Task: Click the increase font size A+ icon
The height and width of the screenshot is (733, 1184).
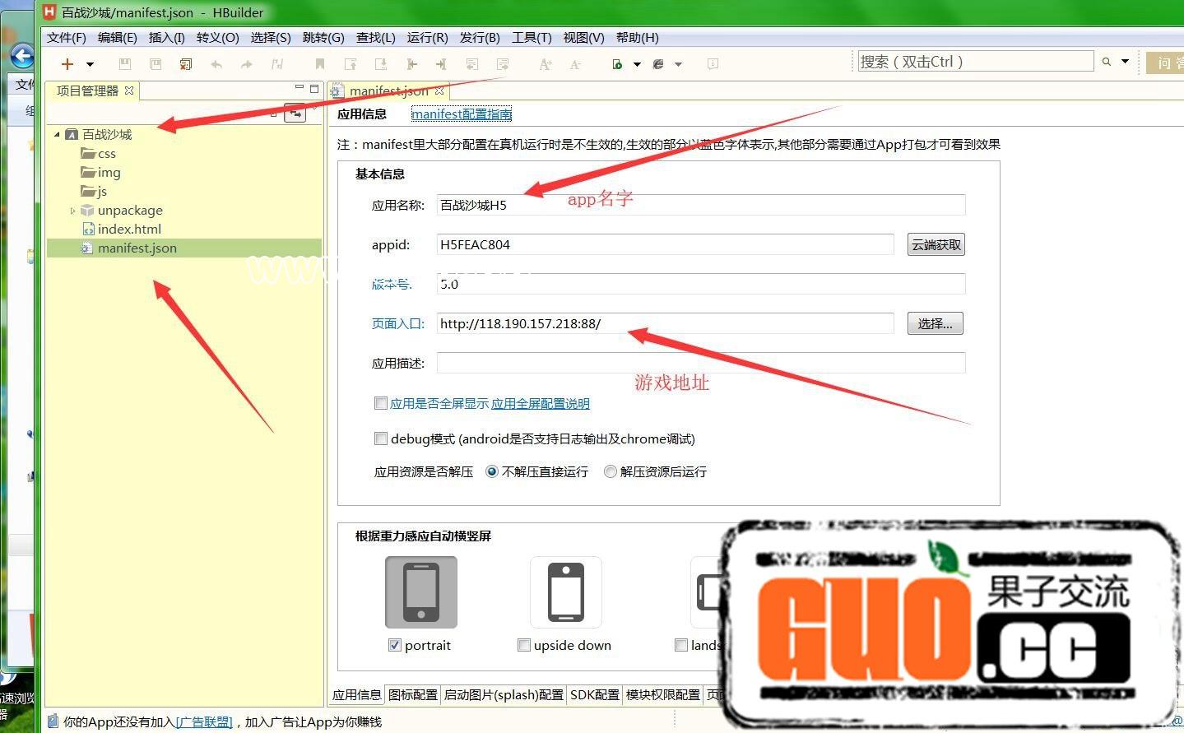Action: point(545,63)
